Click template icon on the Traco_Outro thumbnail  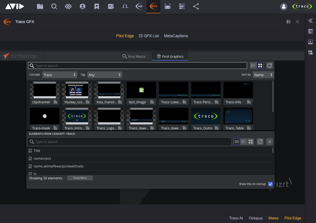tap(217, 128)
